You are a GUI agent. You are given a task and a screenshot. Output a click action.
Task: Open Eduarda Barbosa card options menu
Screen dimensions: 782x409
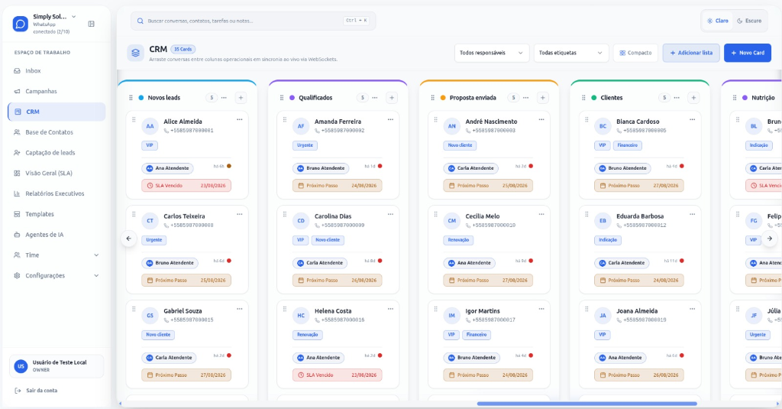(693, 215)
